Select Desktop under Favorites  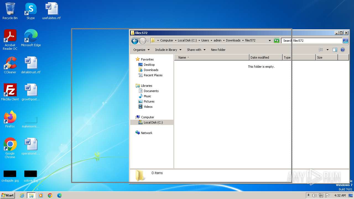(x=149, y=65)
